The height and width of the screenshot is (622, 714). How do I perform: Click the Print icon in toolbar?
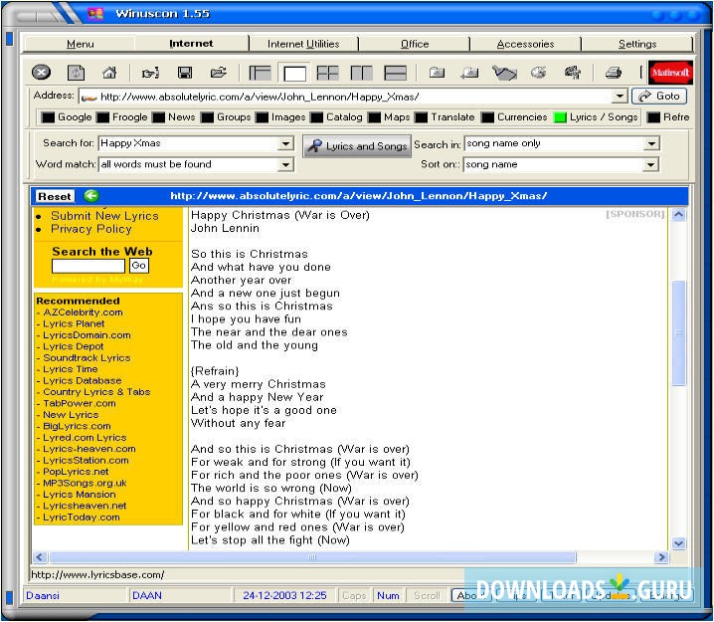[x=614, y=73]
